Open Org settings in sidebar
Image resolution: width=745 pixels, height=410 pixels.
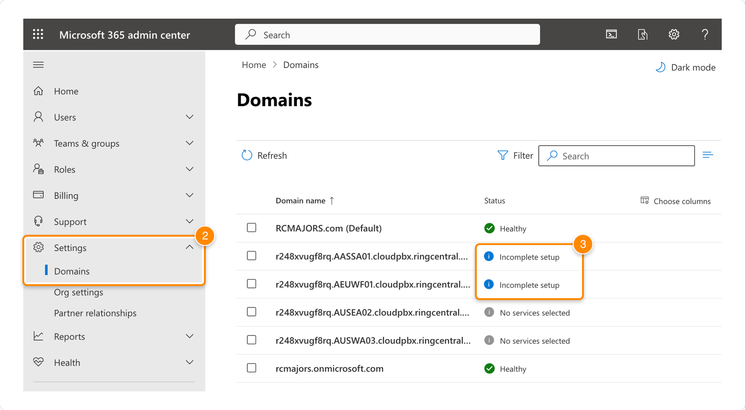pos(79,293)
